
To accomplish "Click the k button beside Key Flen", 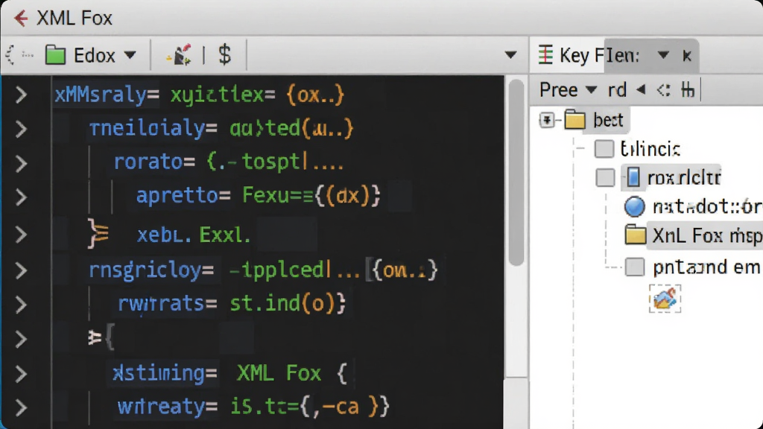I will click(x=686, y=56).
